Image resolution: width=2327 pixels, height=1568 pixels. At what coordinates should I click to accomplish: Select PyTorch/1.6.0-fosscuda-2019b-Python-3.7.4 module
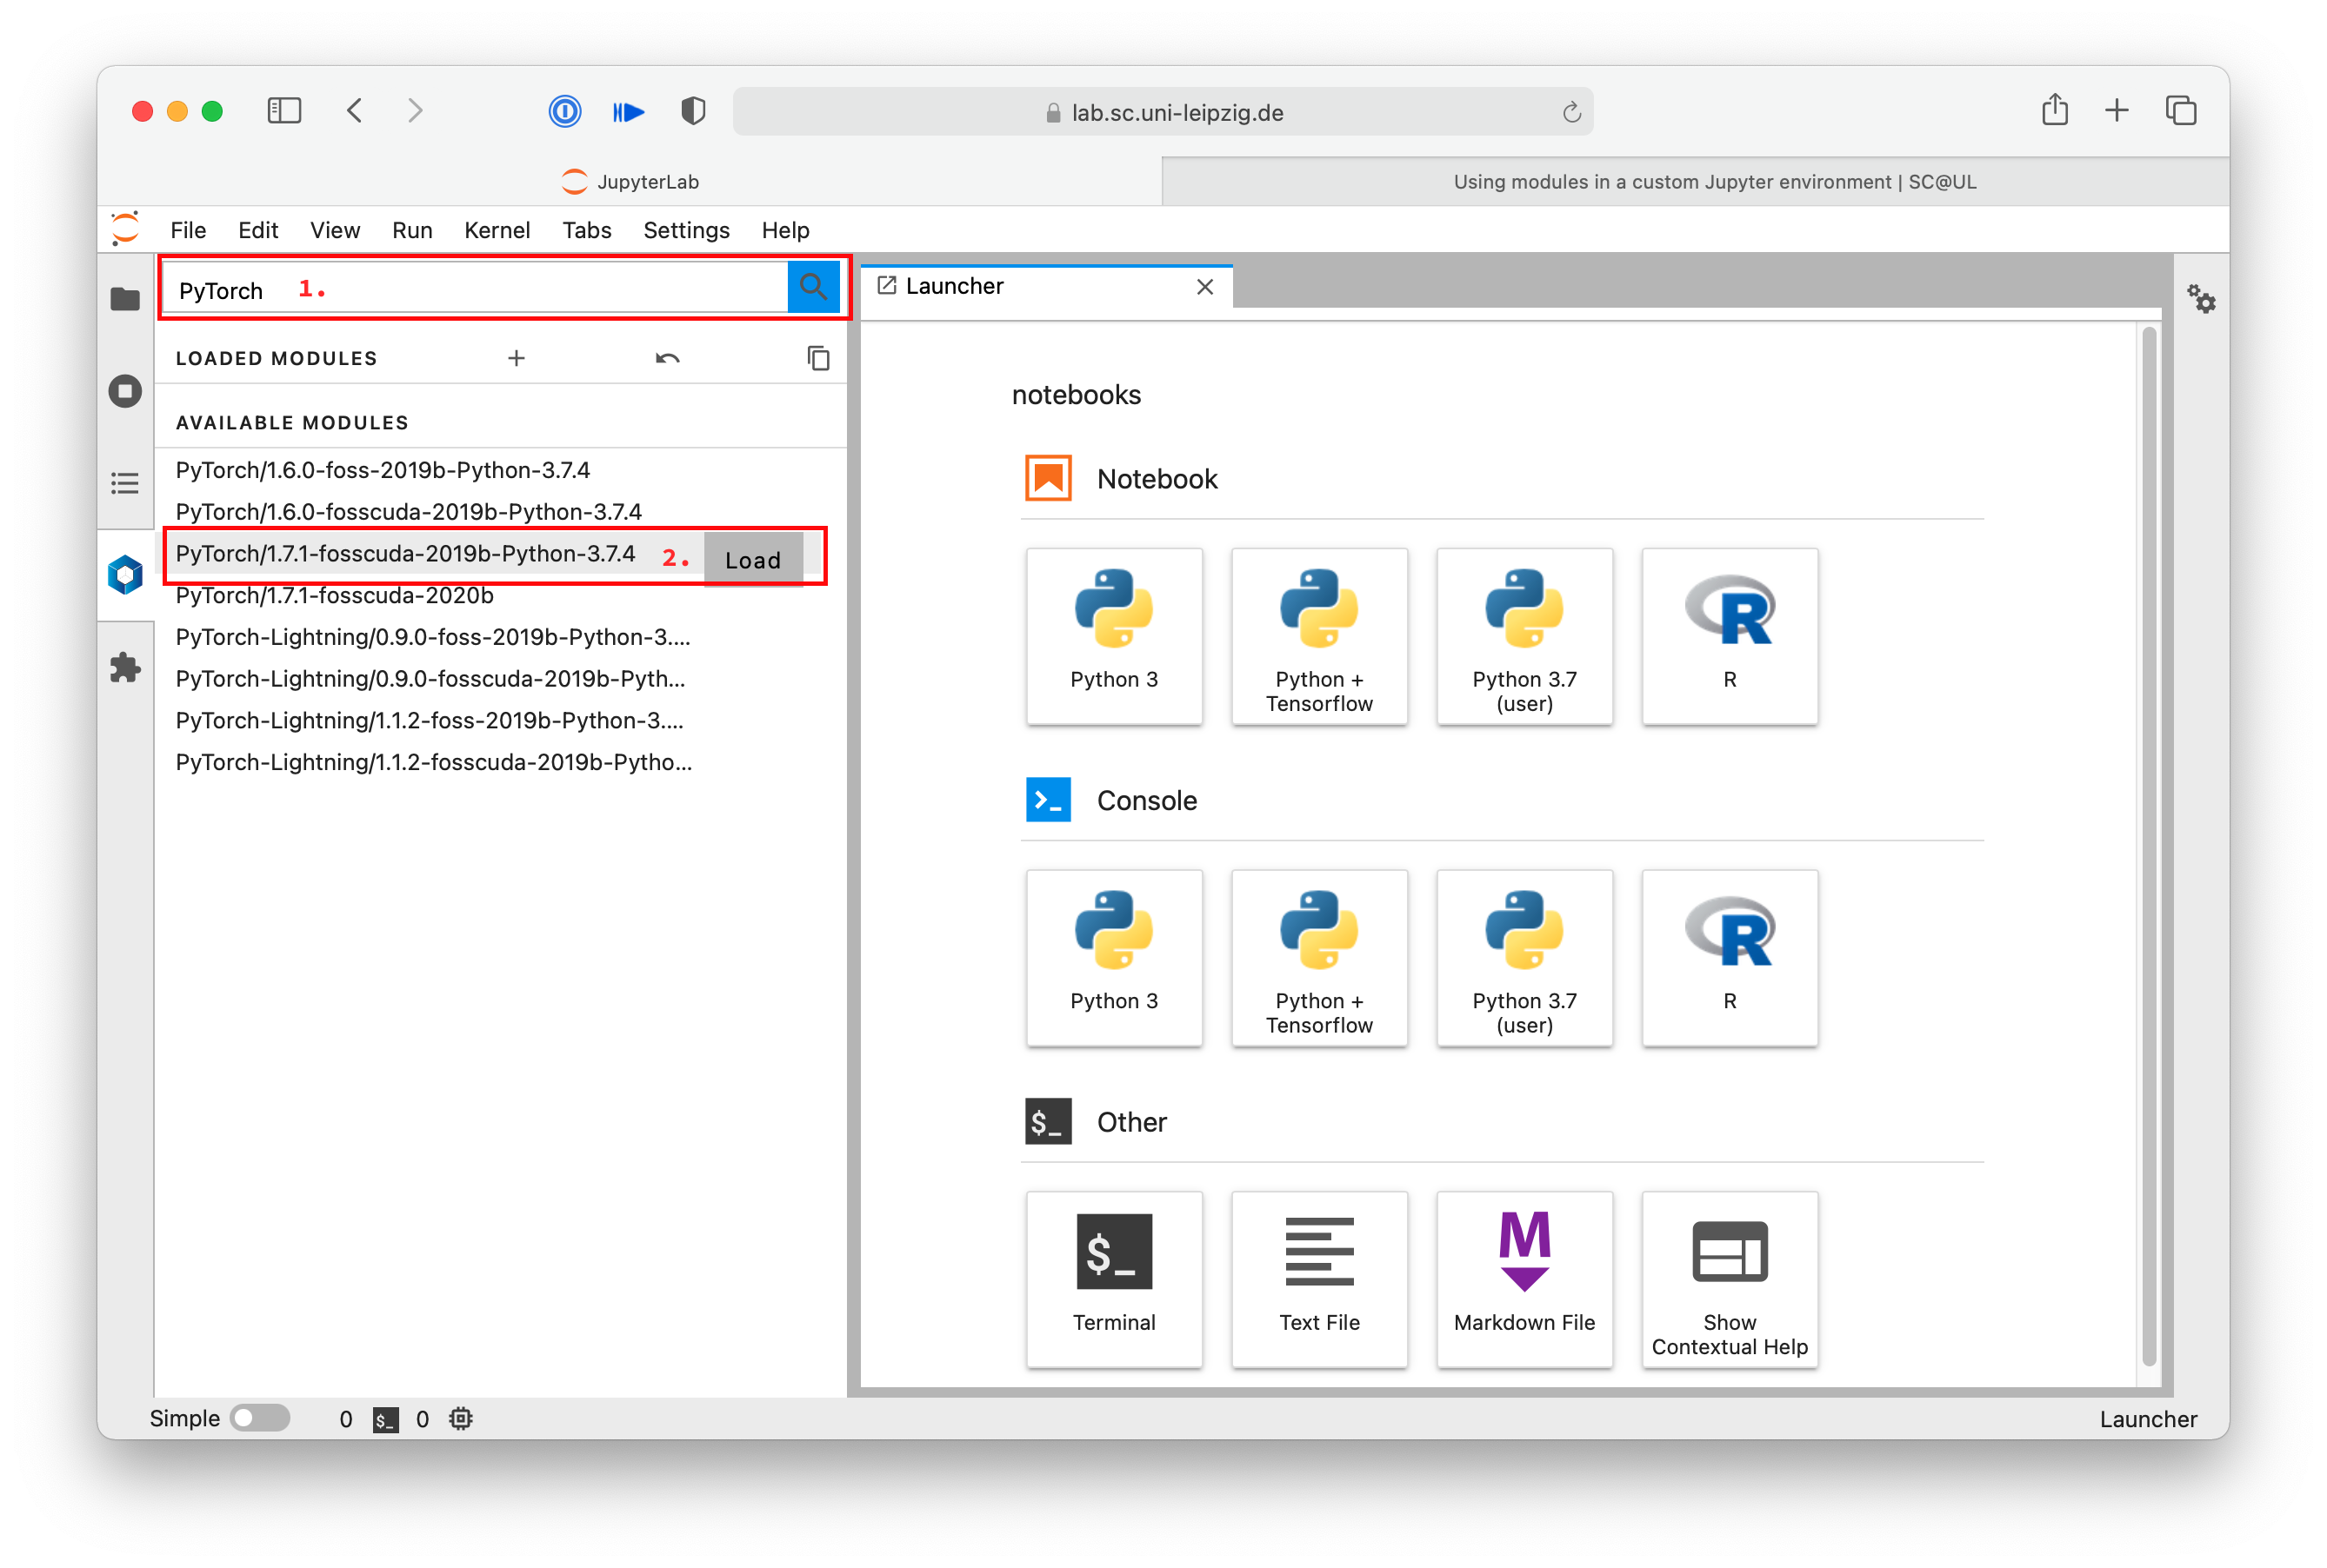(x=408, y=512)
